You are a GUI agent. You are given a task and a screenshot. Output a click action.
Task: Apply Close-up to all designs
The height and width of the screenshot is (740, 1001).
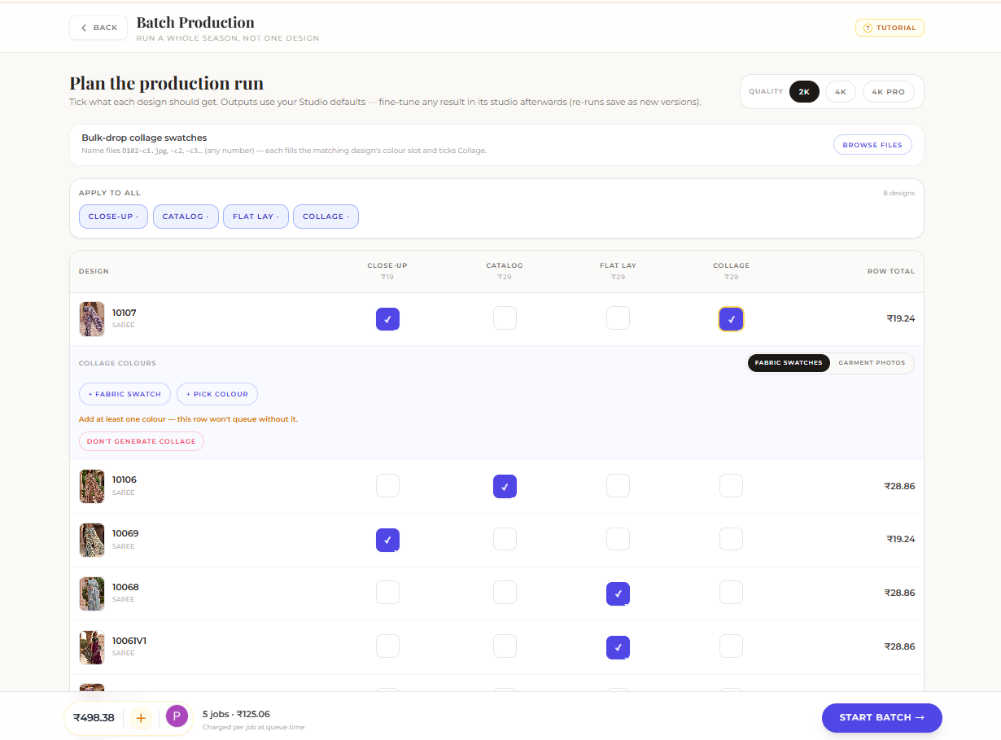point(113,217)
